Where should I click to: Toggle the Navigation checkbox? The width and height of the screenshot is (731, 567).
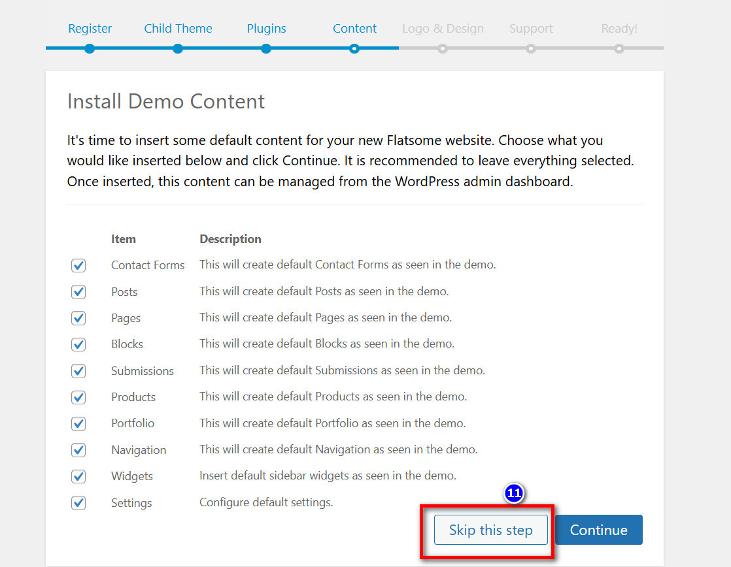click(x=78, y=450)
